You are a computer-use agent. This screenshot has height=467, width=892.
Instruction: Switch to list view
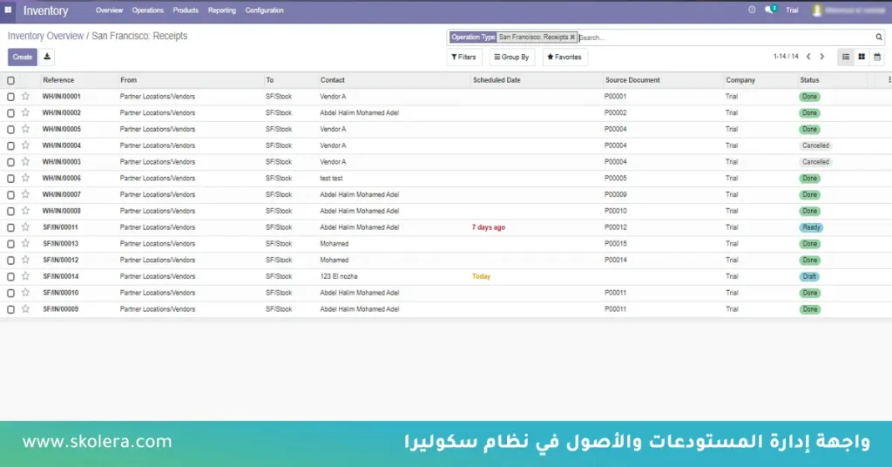pyautogui.click(x=845, y=57)
